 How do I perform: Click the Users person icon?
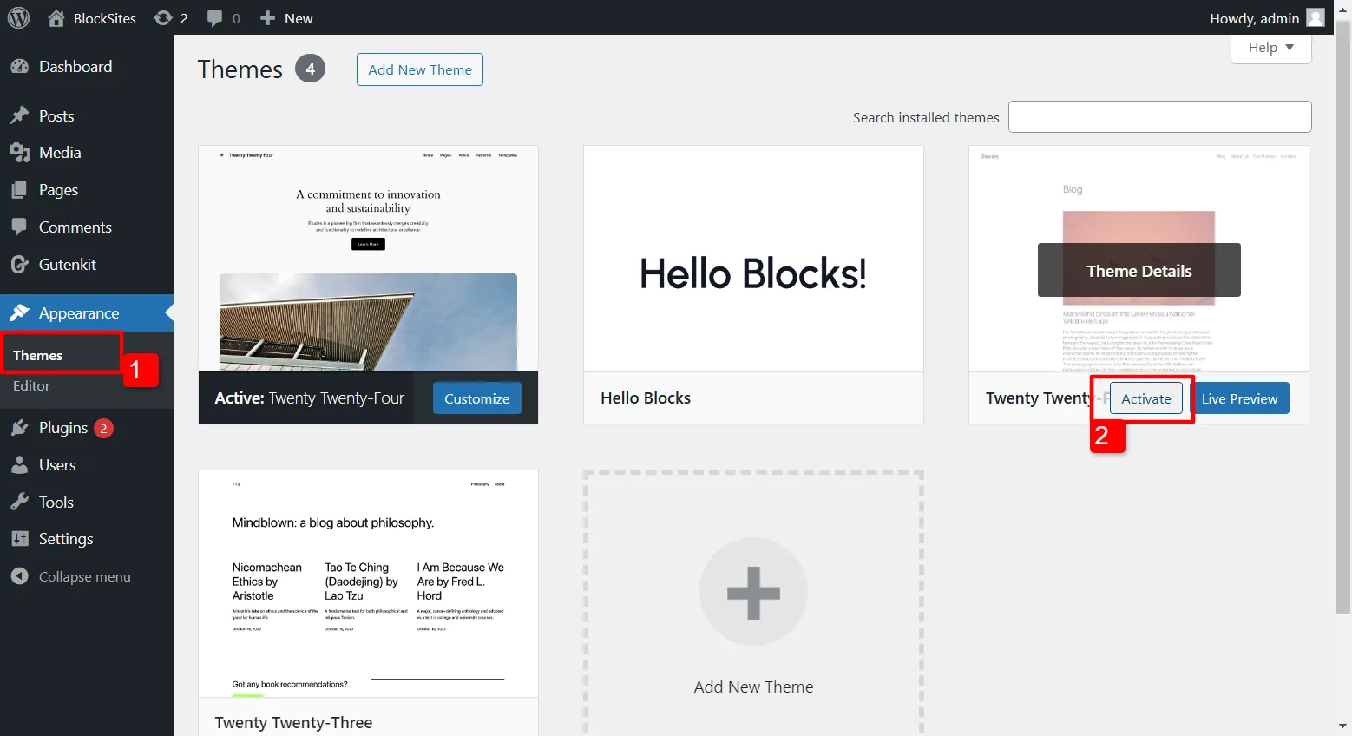(x=19, y=465)
